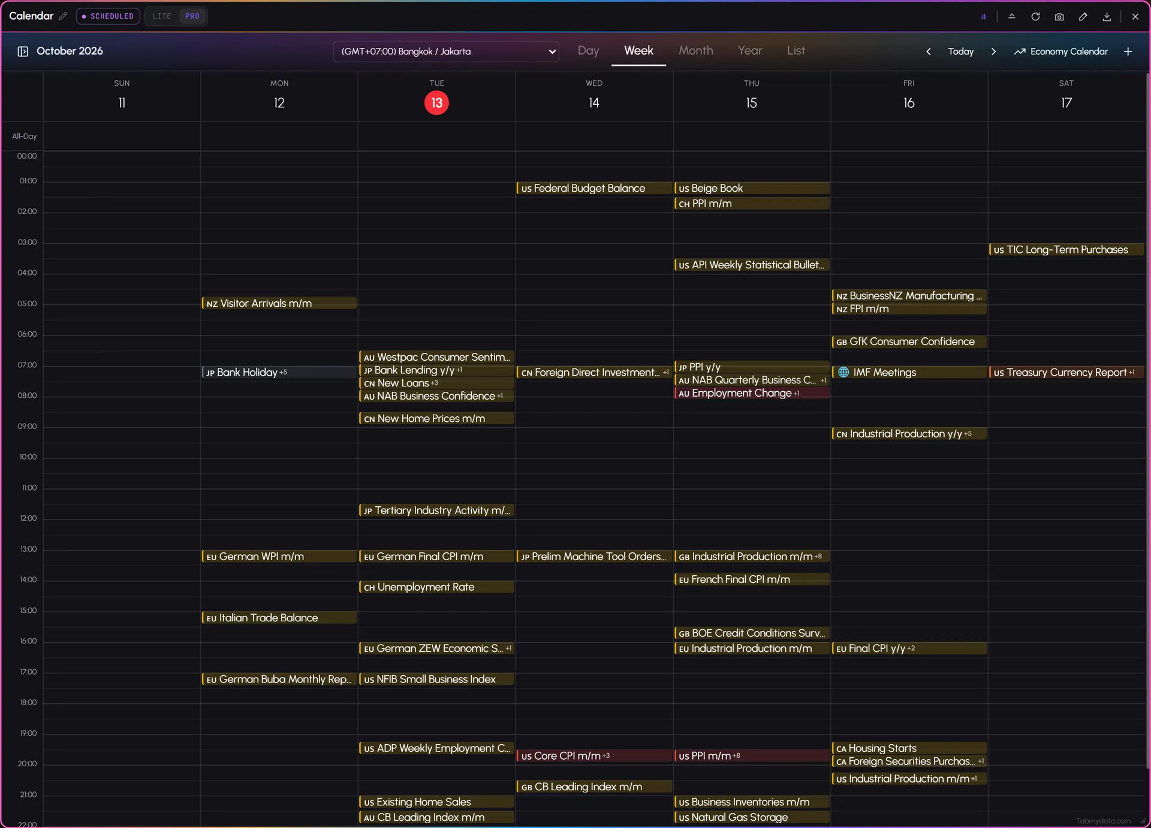The height and width of the screenshot is (828, 1151).
Task: Switch to Day view tab
Action: point(588,51)
